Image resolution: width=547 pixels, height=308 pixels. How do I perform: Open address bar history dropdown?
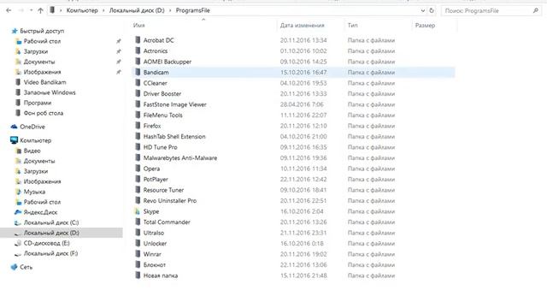coord(423,10)
